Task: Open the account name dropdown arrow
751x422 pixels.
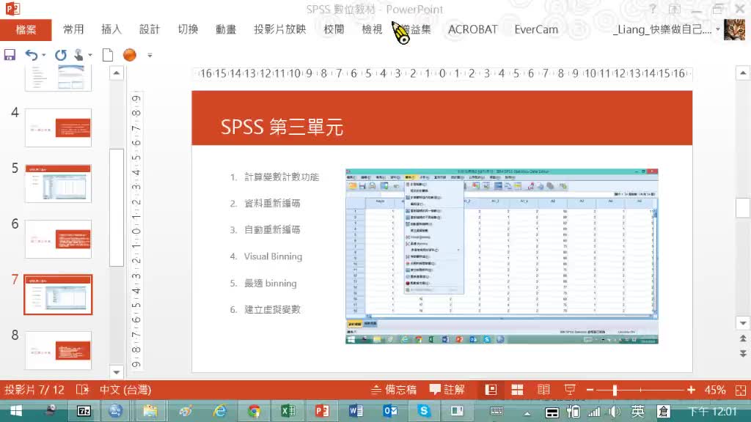Action: coord(717,29)
